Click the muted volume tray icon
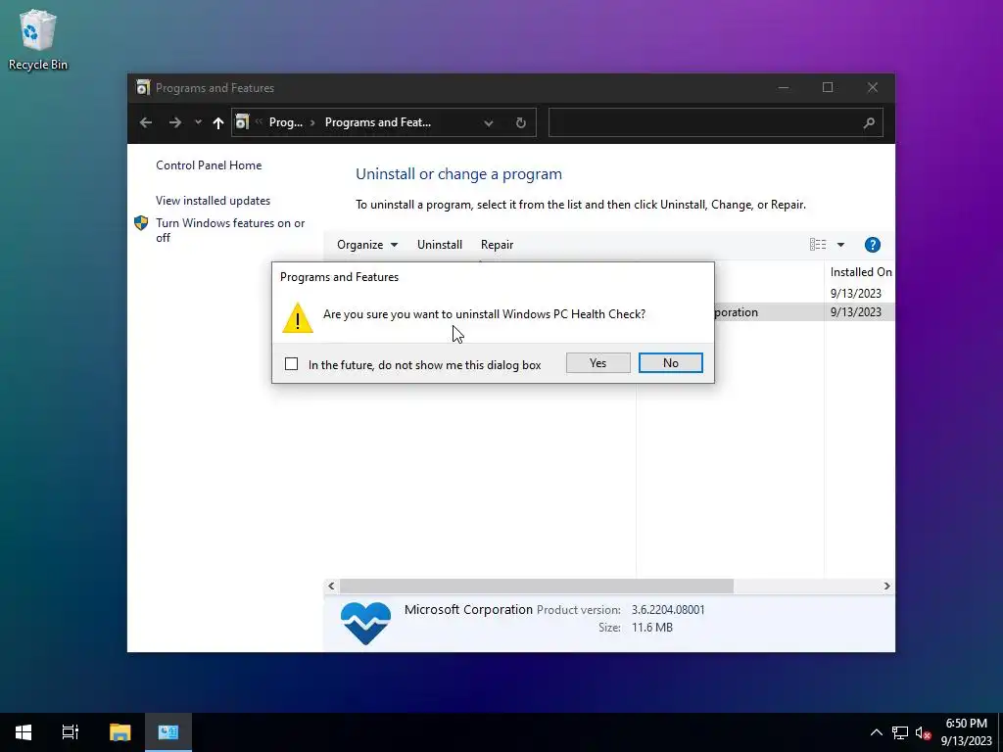 [923, 732]
